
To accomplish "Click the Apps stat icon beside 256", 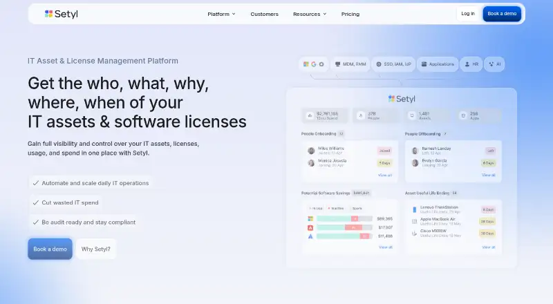I will point(463,115).
